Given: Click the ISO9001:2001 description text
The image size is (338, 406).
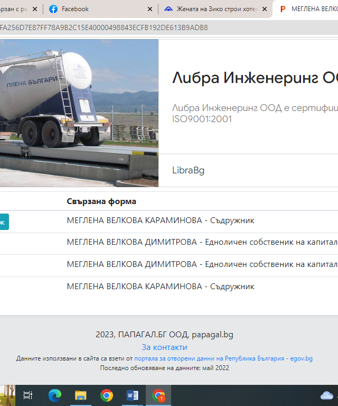Looking at the screenshot, I should 255,114.
